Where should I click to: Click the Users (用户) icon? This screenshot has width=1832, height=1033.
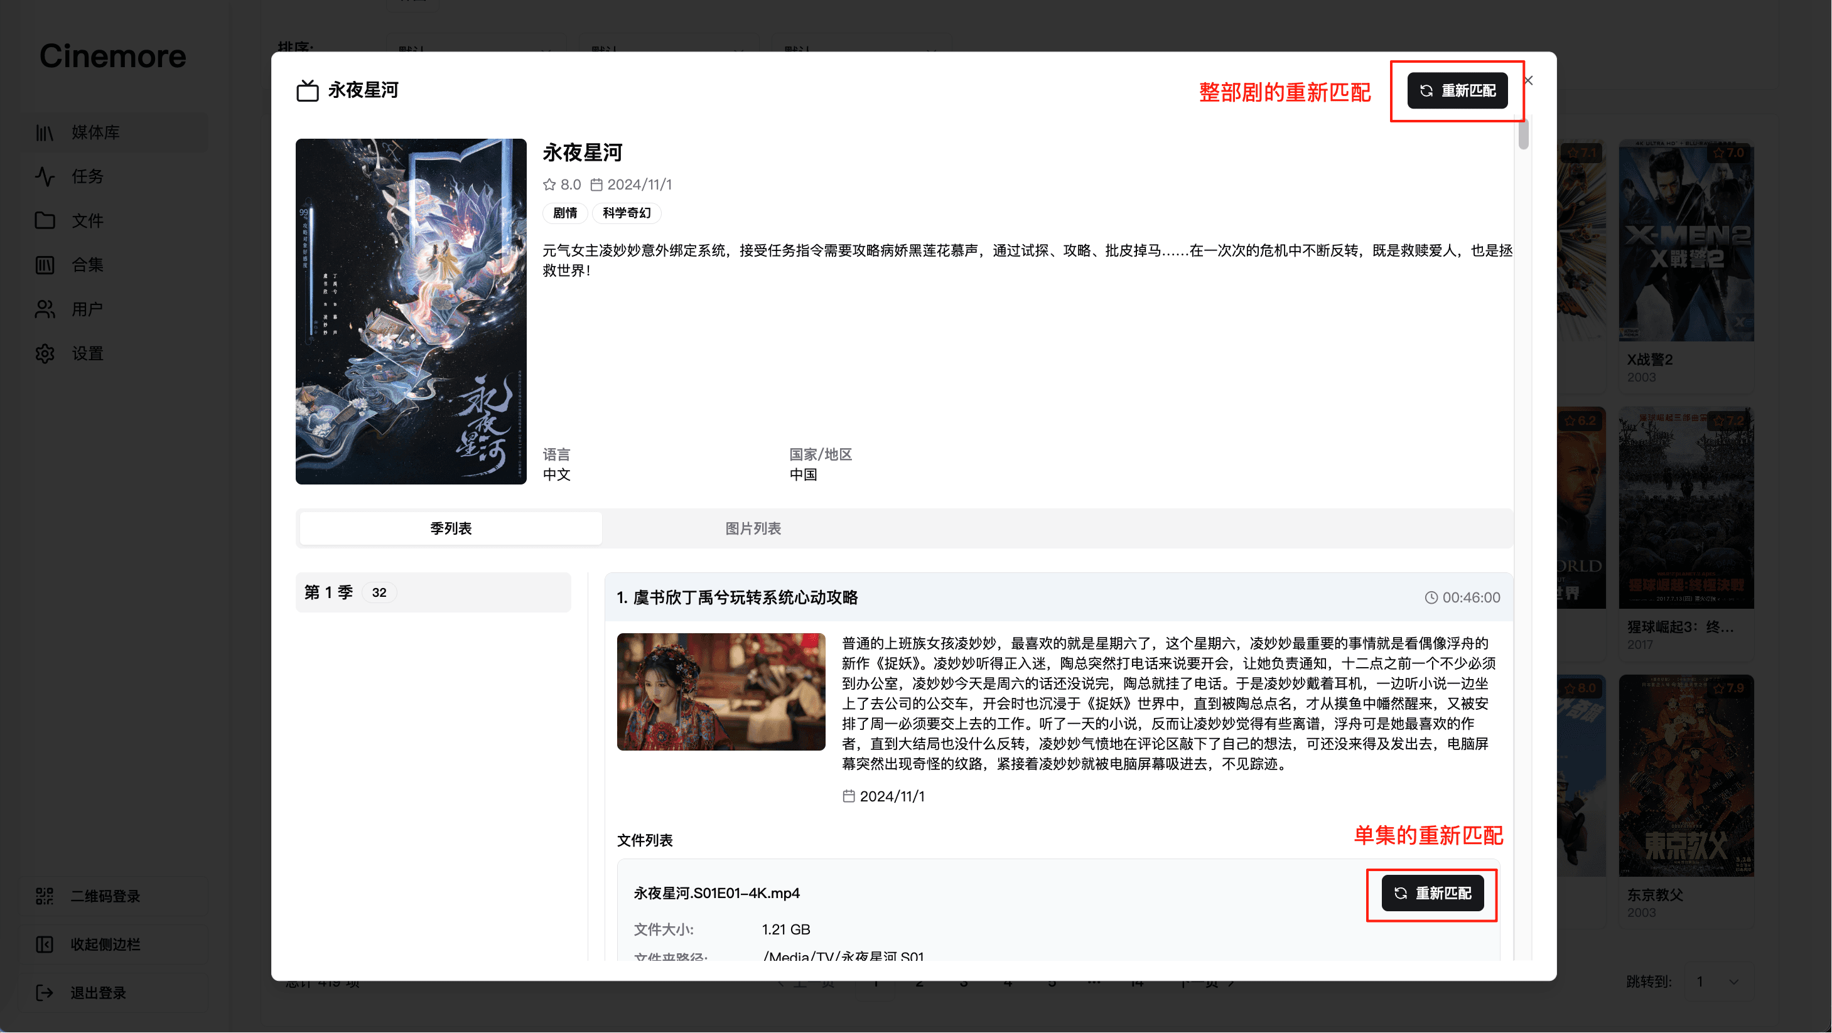click(x=45, y=309)
